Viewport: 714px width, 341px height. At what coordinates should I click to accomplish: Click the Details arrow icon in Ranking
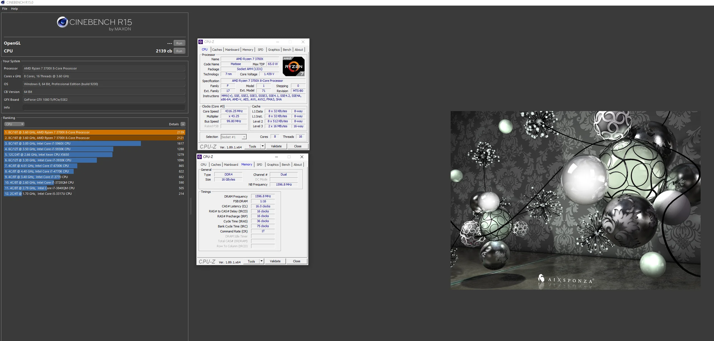183,124
